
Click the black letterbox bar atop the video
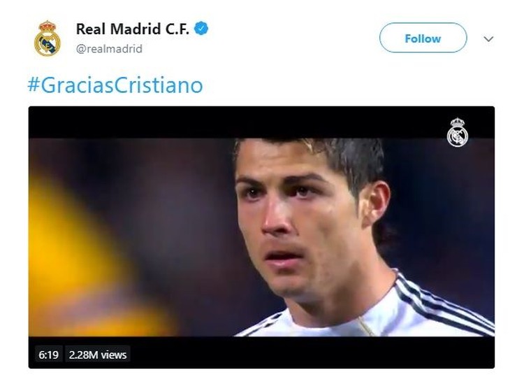tap(234, 122)
